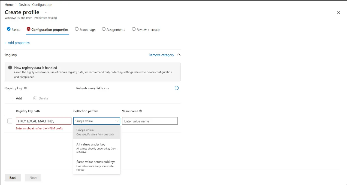Click the plus icon of Add button
The image size is (347, 185).
(x=12, y=98)
